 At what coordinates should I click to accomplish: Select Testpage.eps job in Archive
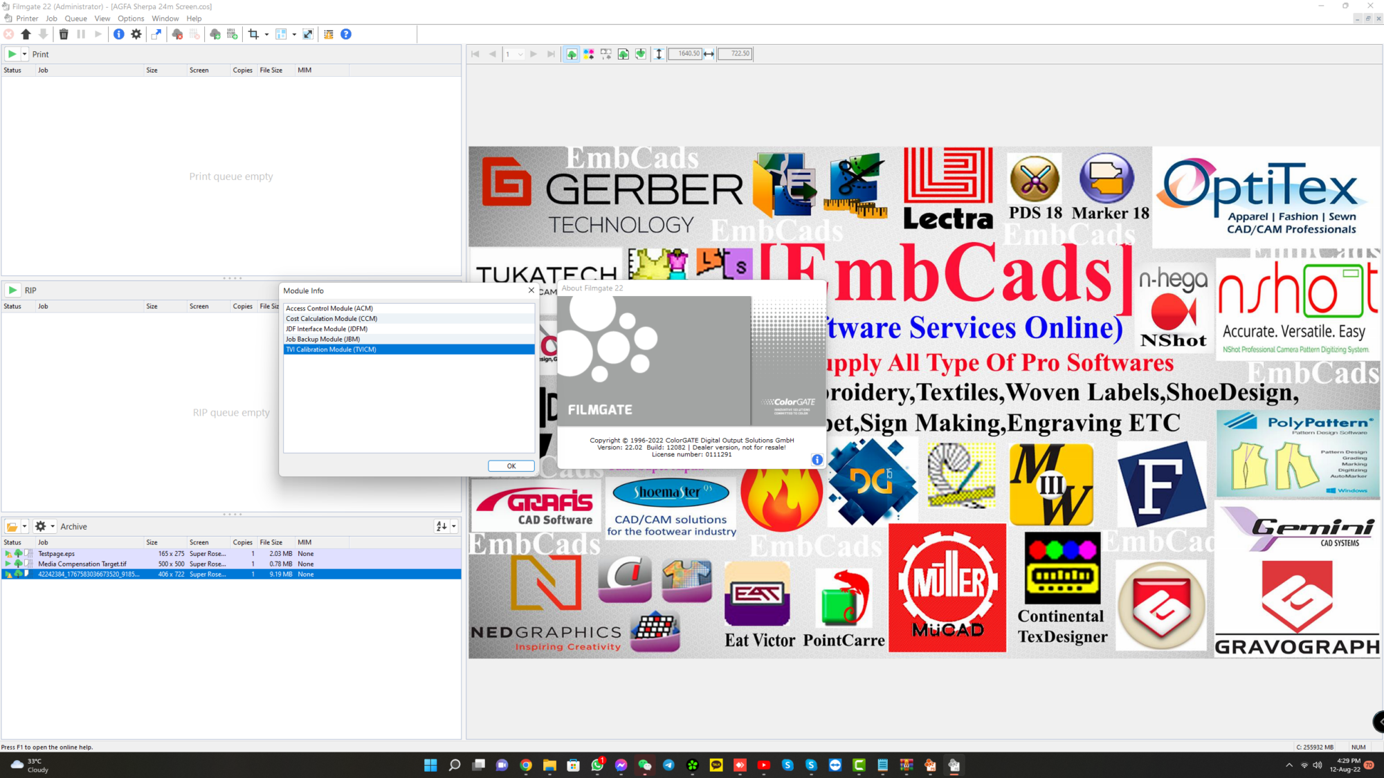57,554
